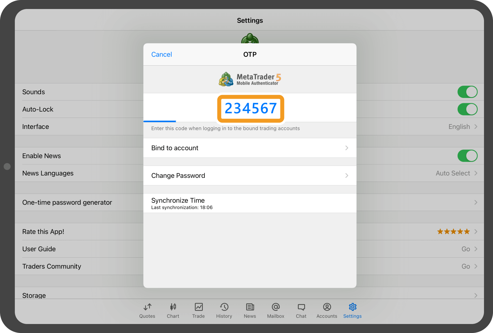Image resolution: width=493 pixels, height=333 pixels.
Task: Open One-time password generator row
Action: [x=67, y=202]
